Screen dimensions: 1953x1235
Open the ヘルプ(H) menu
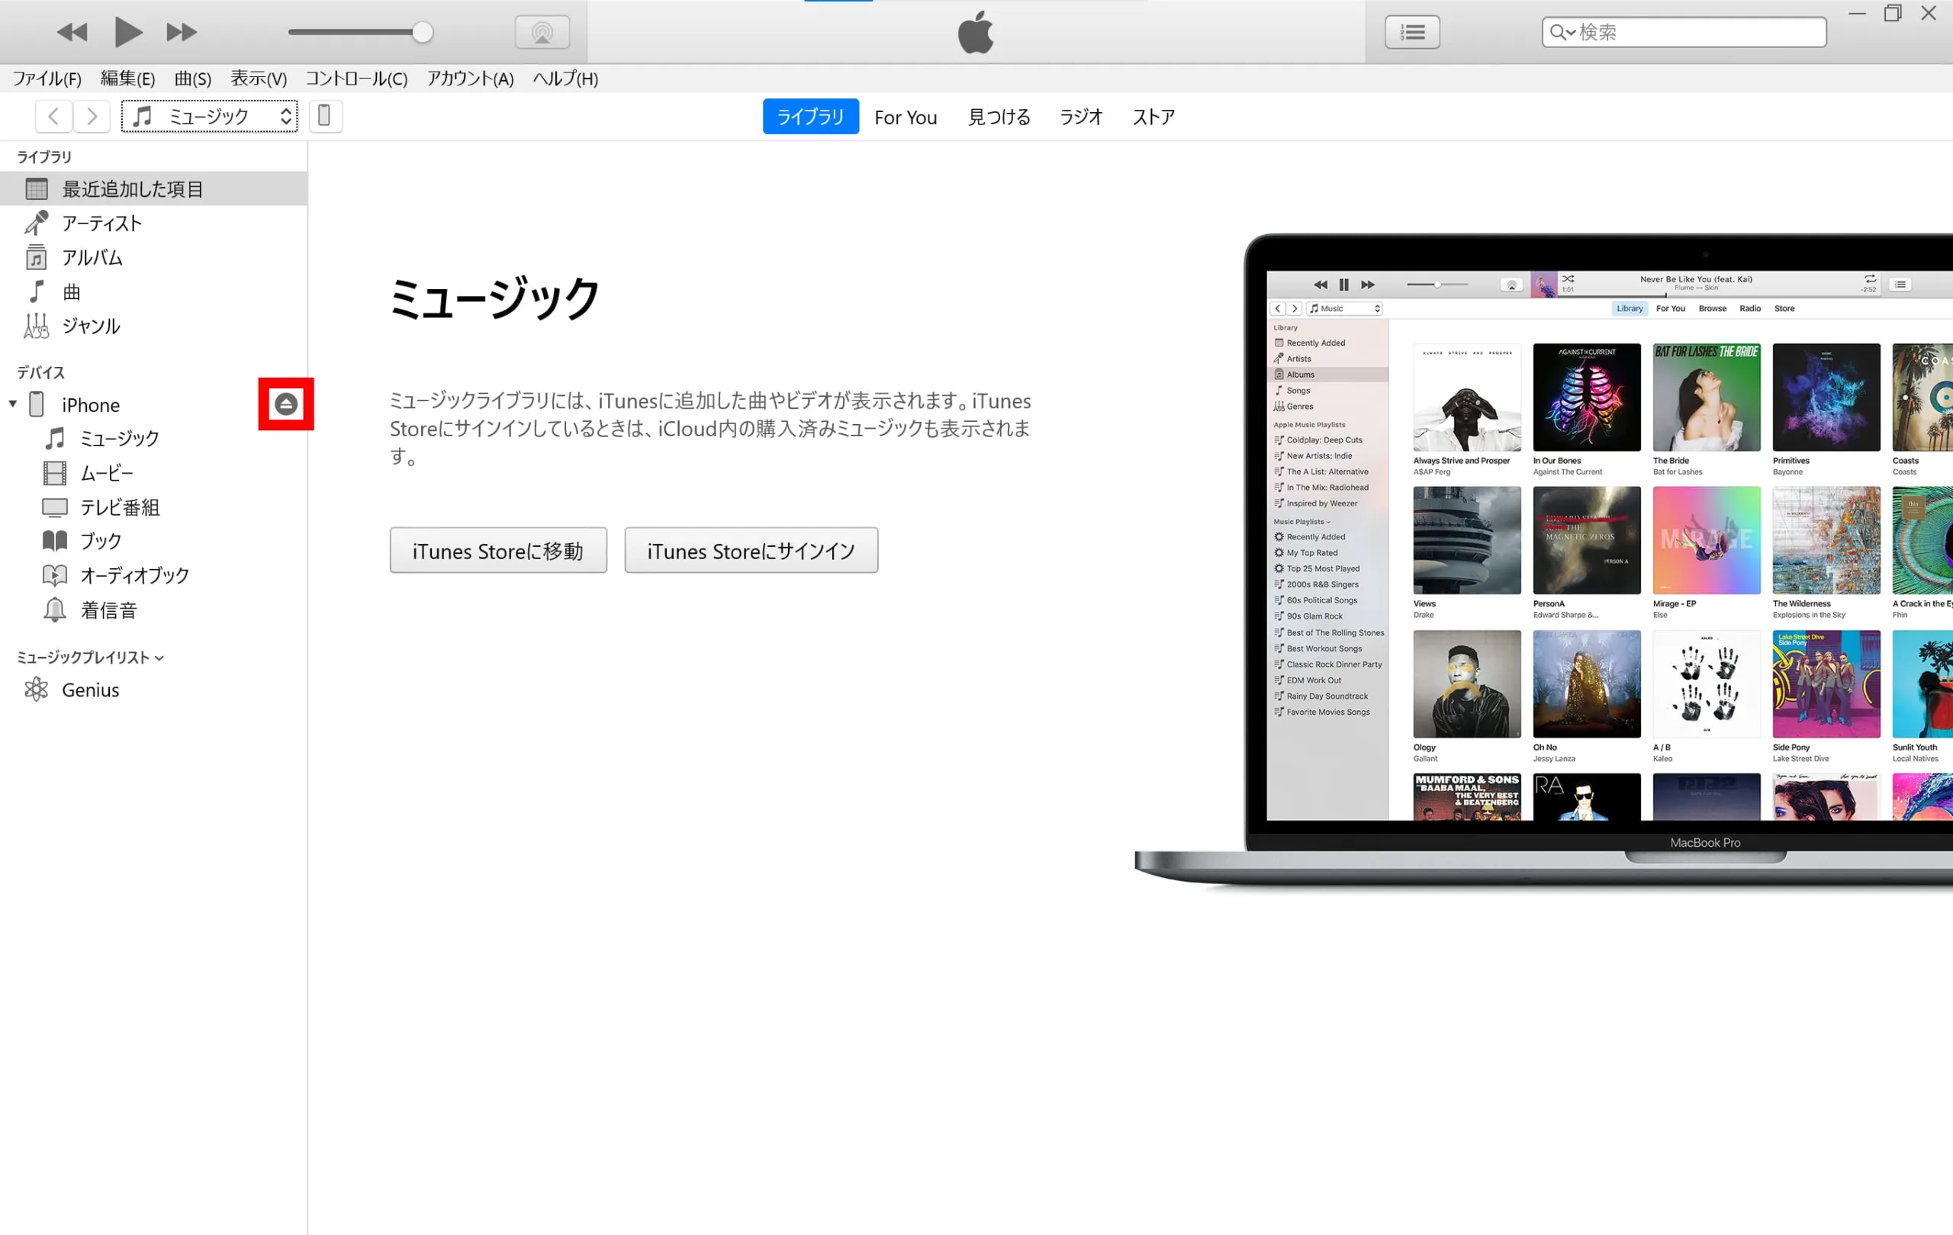[565, 79]
